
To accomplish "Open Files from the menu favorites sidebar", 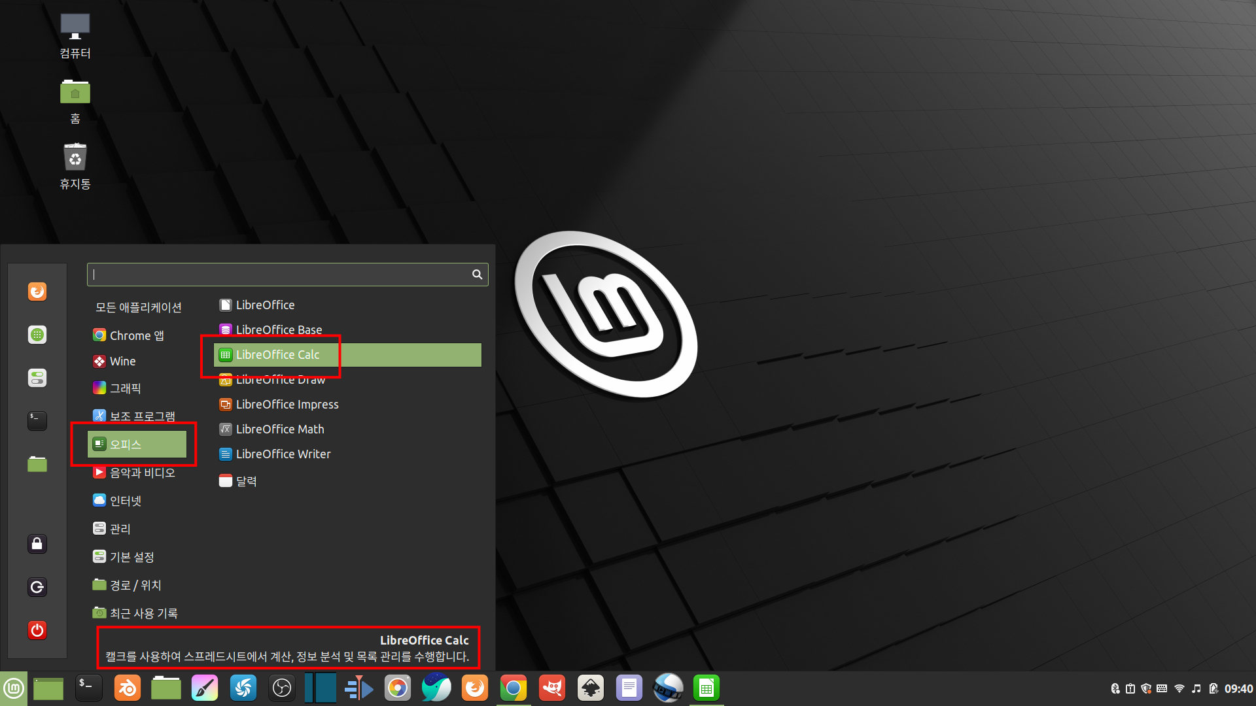I will (37, 464).
